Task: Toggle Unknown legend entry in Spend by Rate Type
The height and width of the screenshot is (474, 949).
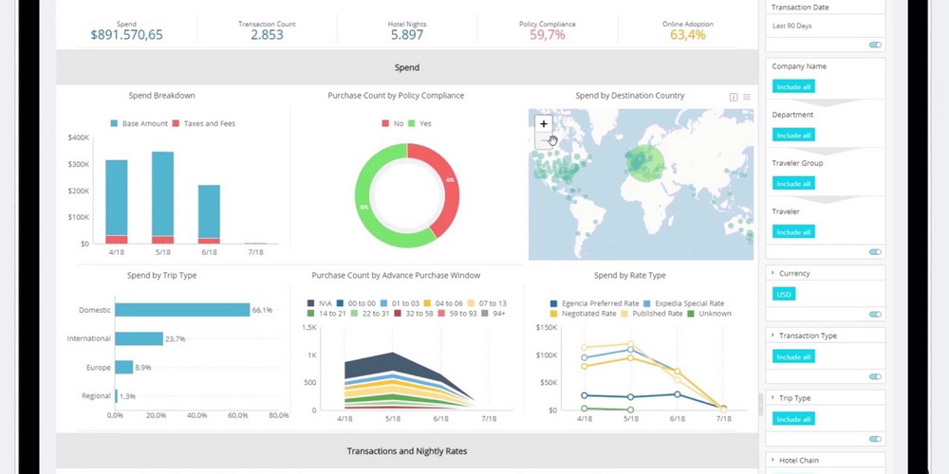Action: (709, 313)
